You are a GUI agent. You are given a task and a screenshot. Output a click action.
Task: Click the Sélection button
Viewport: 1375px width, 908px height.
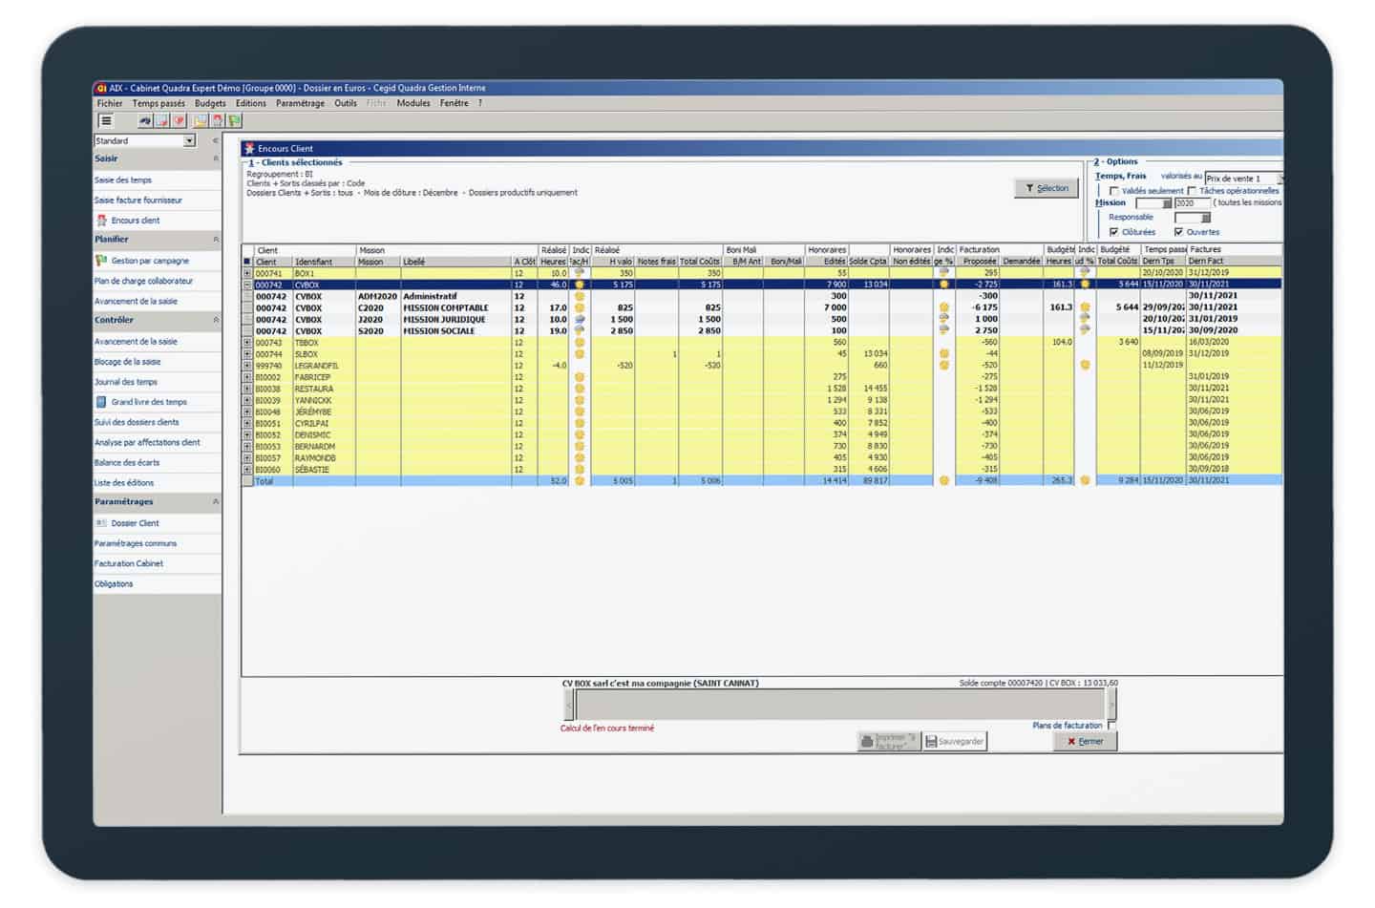tap(1047, 188)
